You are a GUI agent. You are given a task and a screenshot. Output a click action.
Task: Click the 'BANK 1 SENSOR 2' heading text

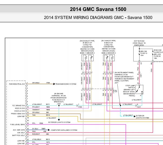[87, 53]
